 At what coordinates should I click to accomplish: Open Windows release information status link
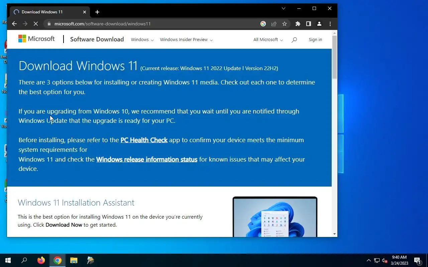147,160
